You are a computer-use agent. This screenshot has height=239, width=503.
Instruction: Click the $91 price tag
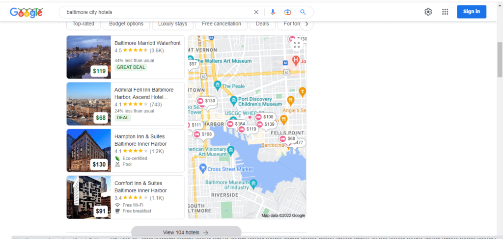pos(100,212)
